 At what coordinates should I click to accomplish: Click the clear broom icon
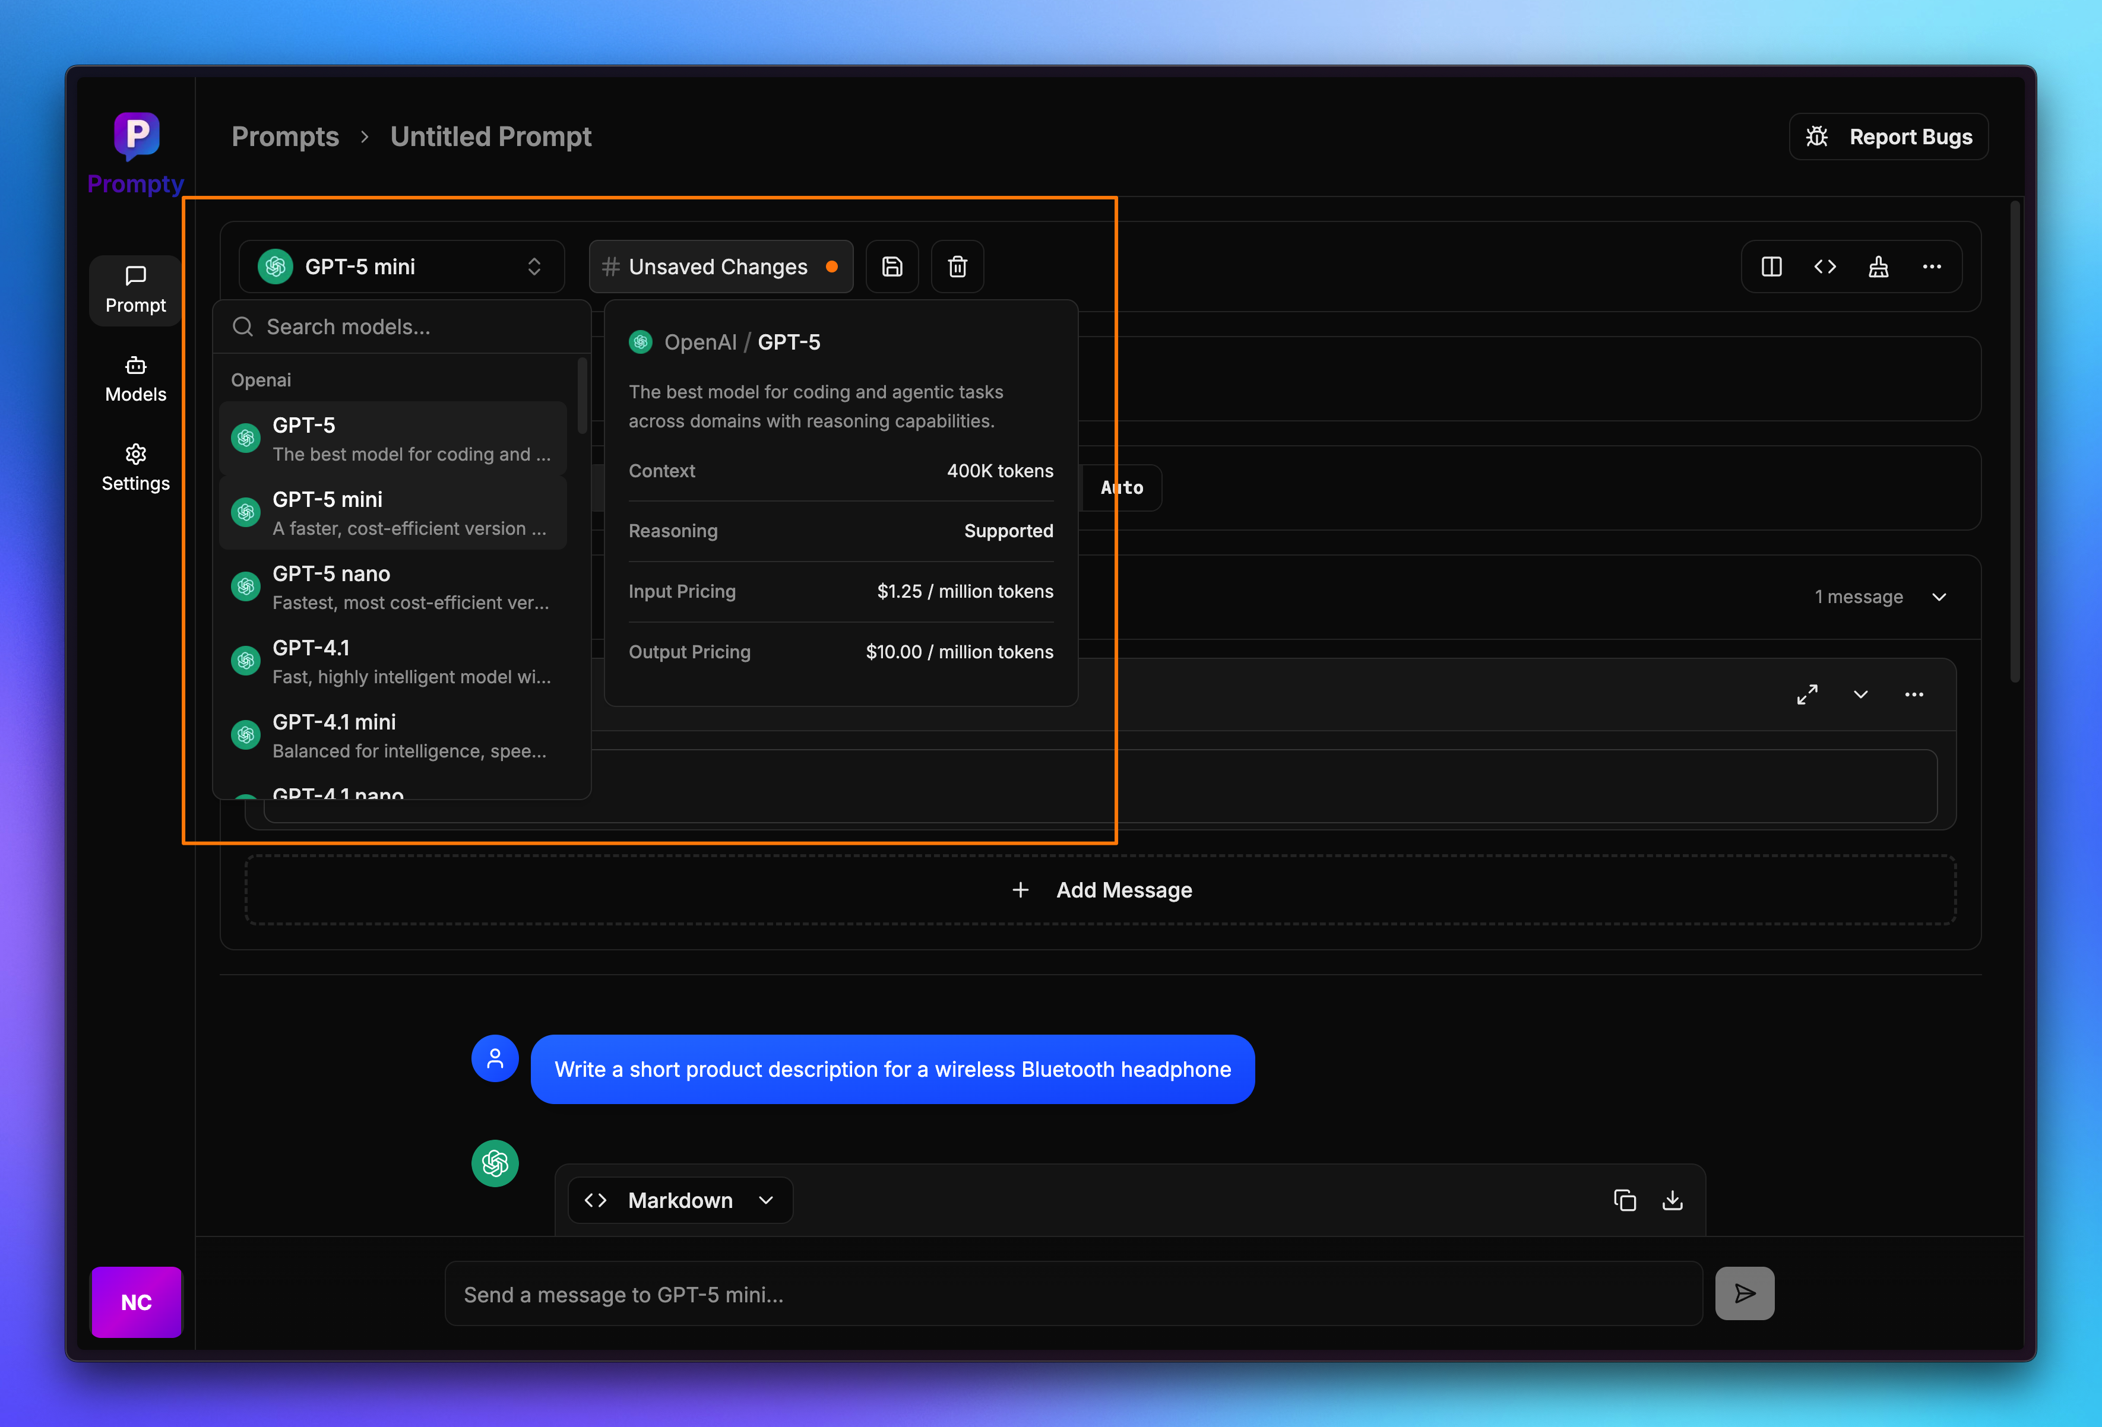point(1878,267)
